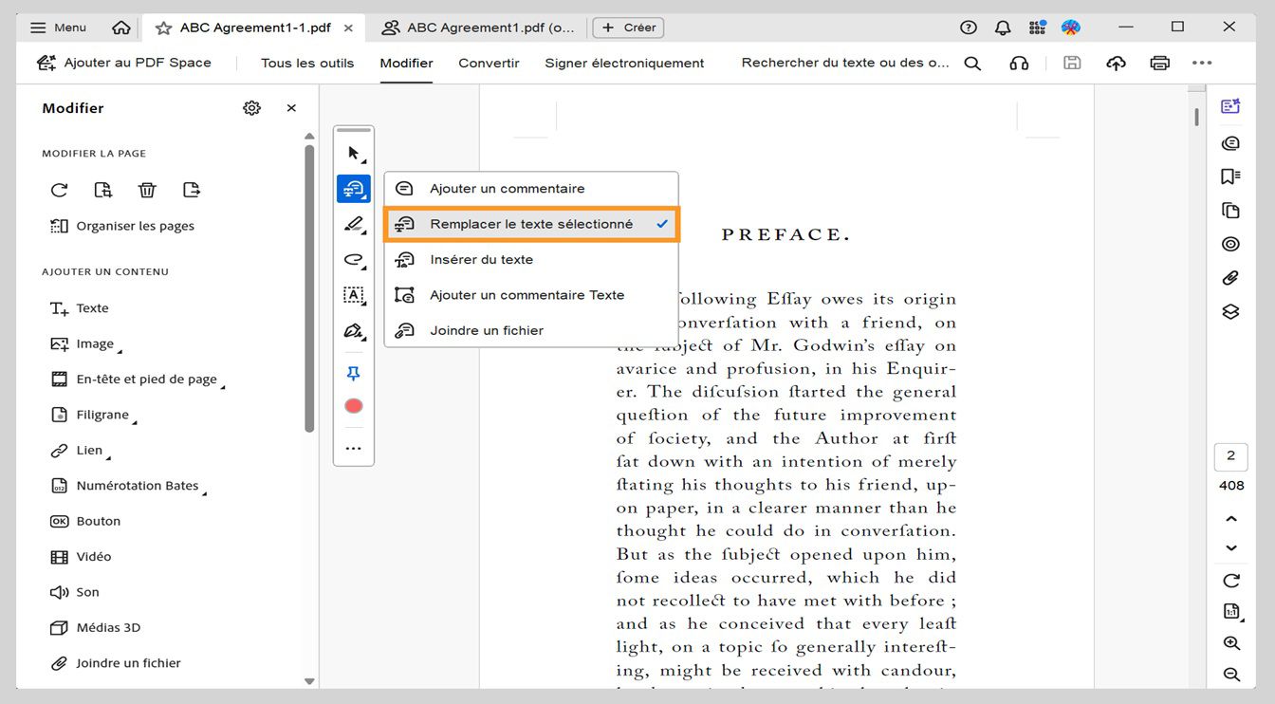Open the bookmarks panel
Viewport: 1275px width, 704px height.
pos(1229,176)
